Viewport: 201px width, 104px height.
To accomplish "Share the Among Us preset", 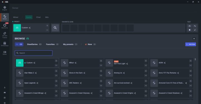I will 124,73.
